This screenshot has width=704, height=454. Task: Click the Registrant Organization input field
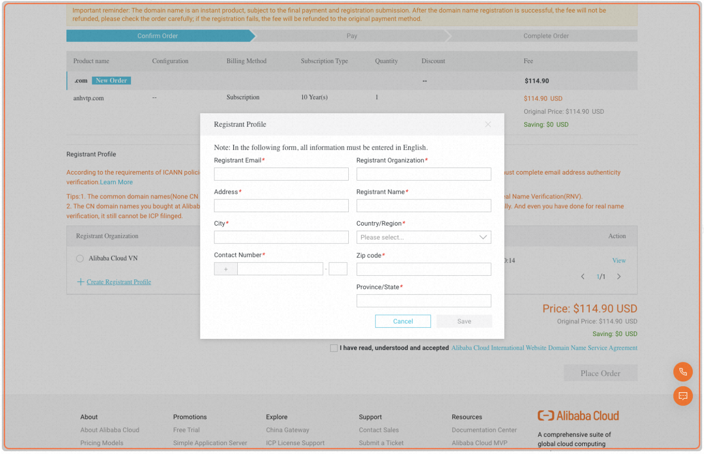424,174
